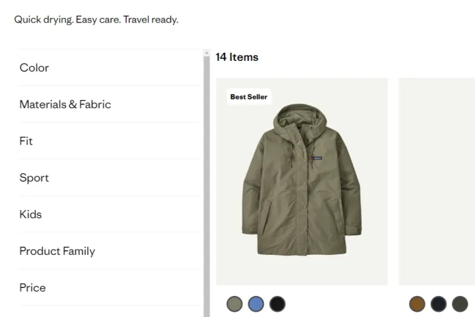The width and height of the screenshot is (475, 317).
Task: Select the sage green jacket color swatch
Action: coord(235,304)
